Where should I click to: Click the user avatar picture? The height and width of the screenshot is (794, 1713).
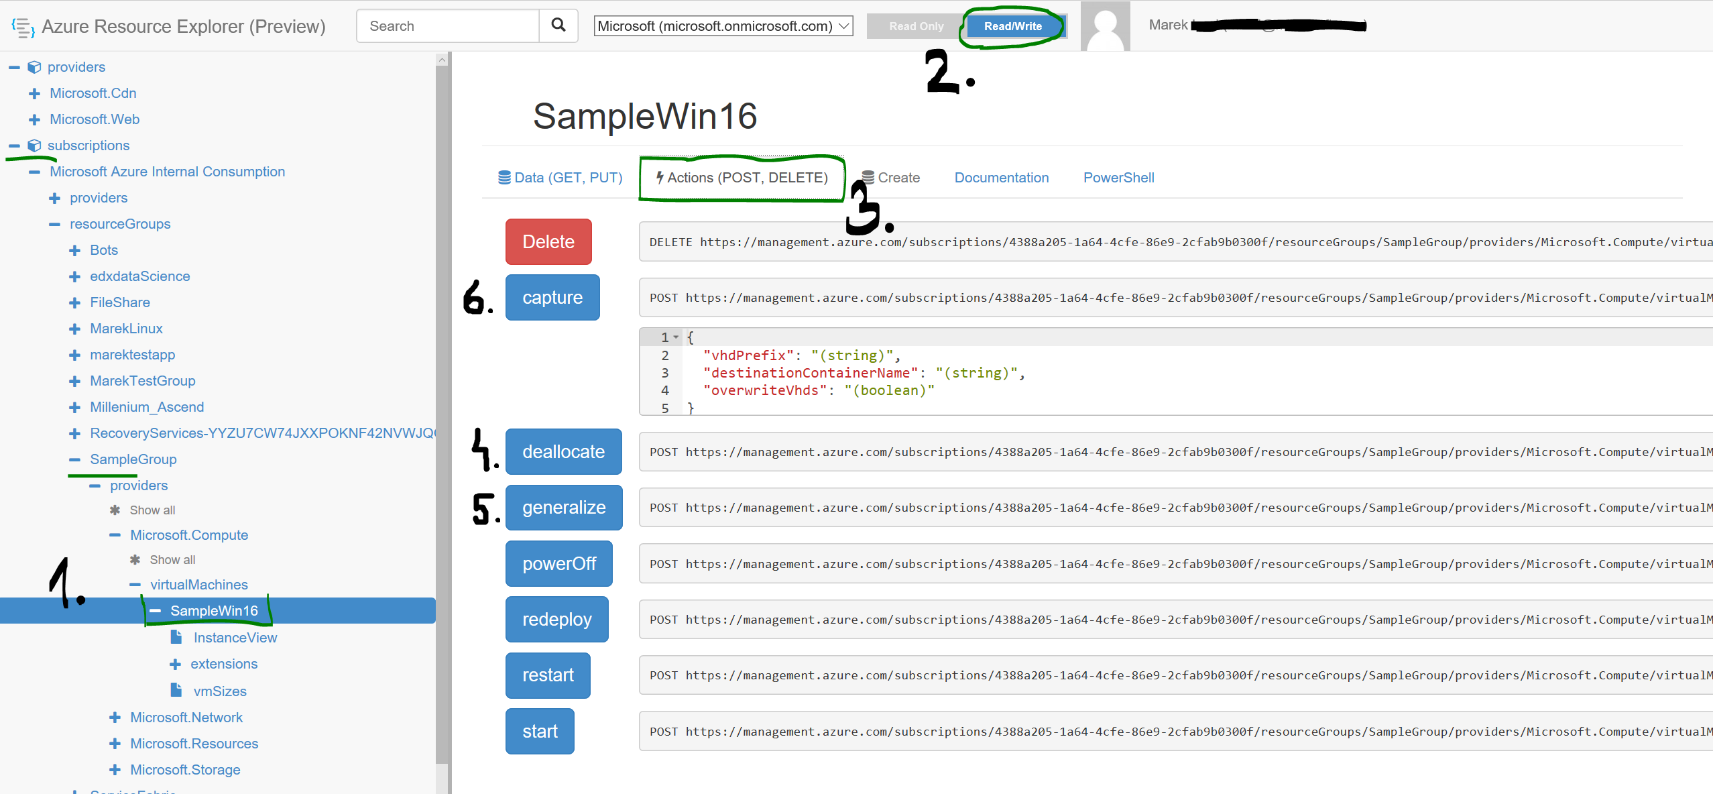point(1105,25)
